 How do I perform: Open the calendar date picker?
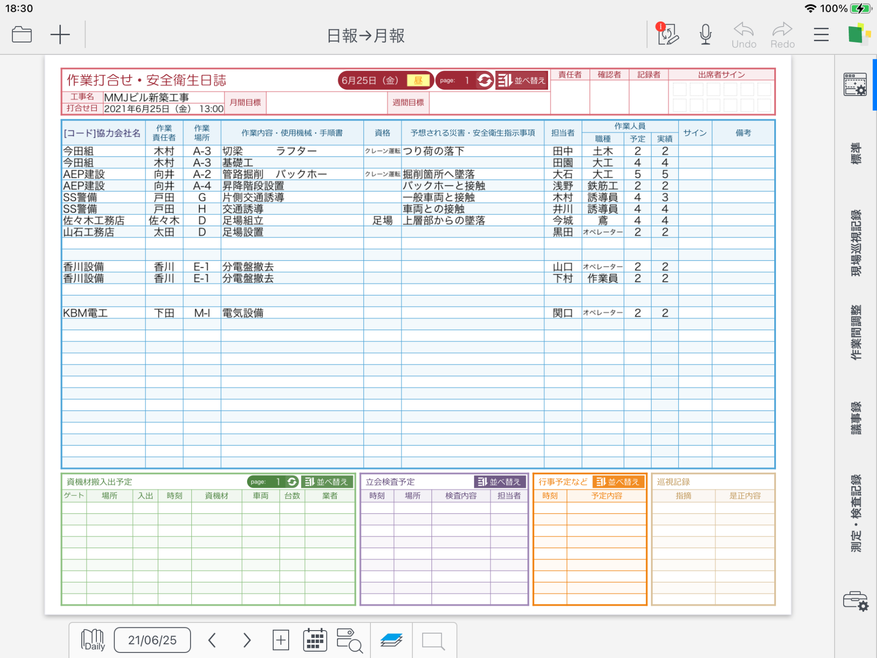point(314,640)
